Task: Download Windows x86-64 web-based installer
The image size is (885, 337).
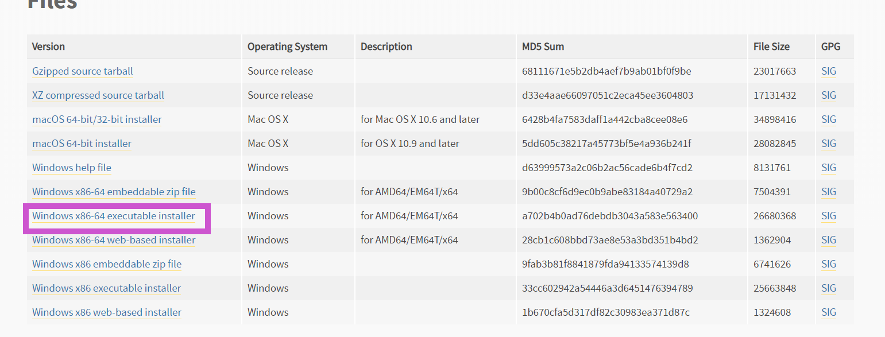Action: click(114, 240)
